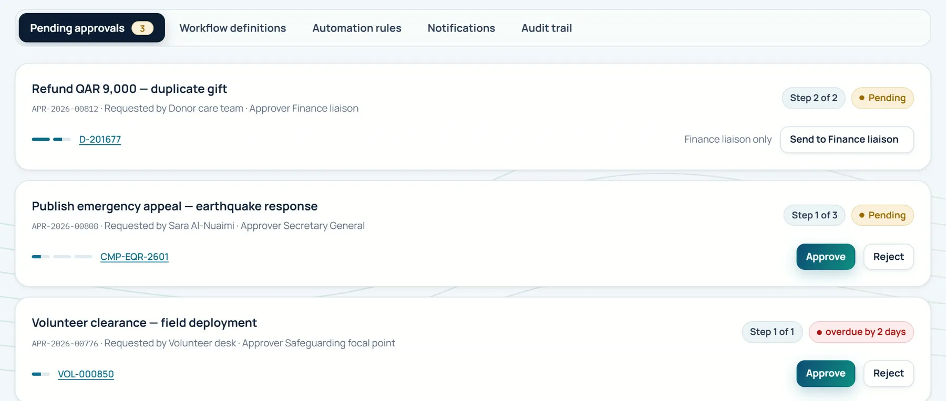This screenshot has height=401, width=946.
Task: Open the Automation rules tab
Action: tap(357, 28)
